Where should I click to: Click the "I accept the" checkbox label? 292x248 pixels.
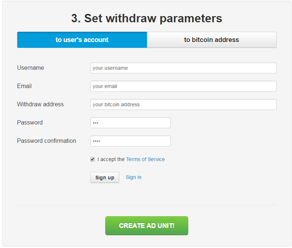click(x=111, y=159)
